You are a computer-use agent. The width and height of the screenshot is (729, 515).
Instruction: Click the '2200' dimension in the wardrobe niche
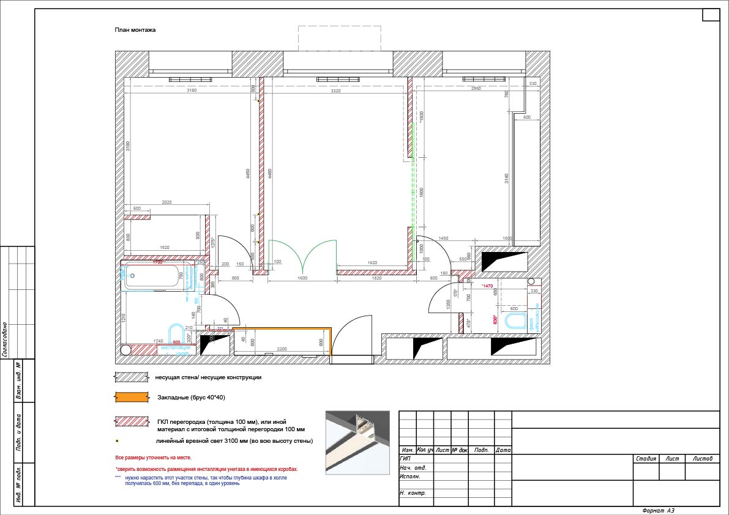click(282, 349)
